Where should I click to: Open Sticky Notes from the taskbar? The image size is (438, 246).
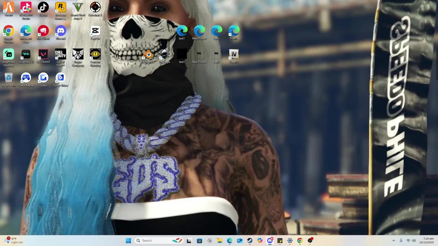280,241
